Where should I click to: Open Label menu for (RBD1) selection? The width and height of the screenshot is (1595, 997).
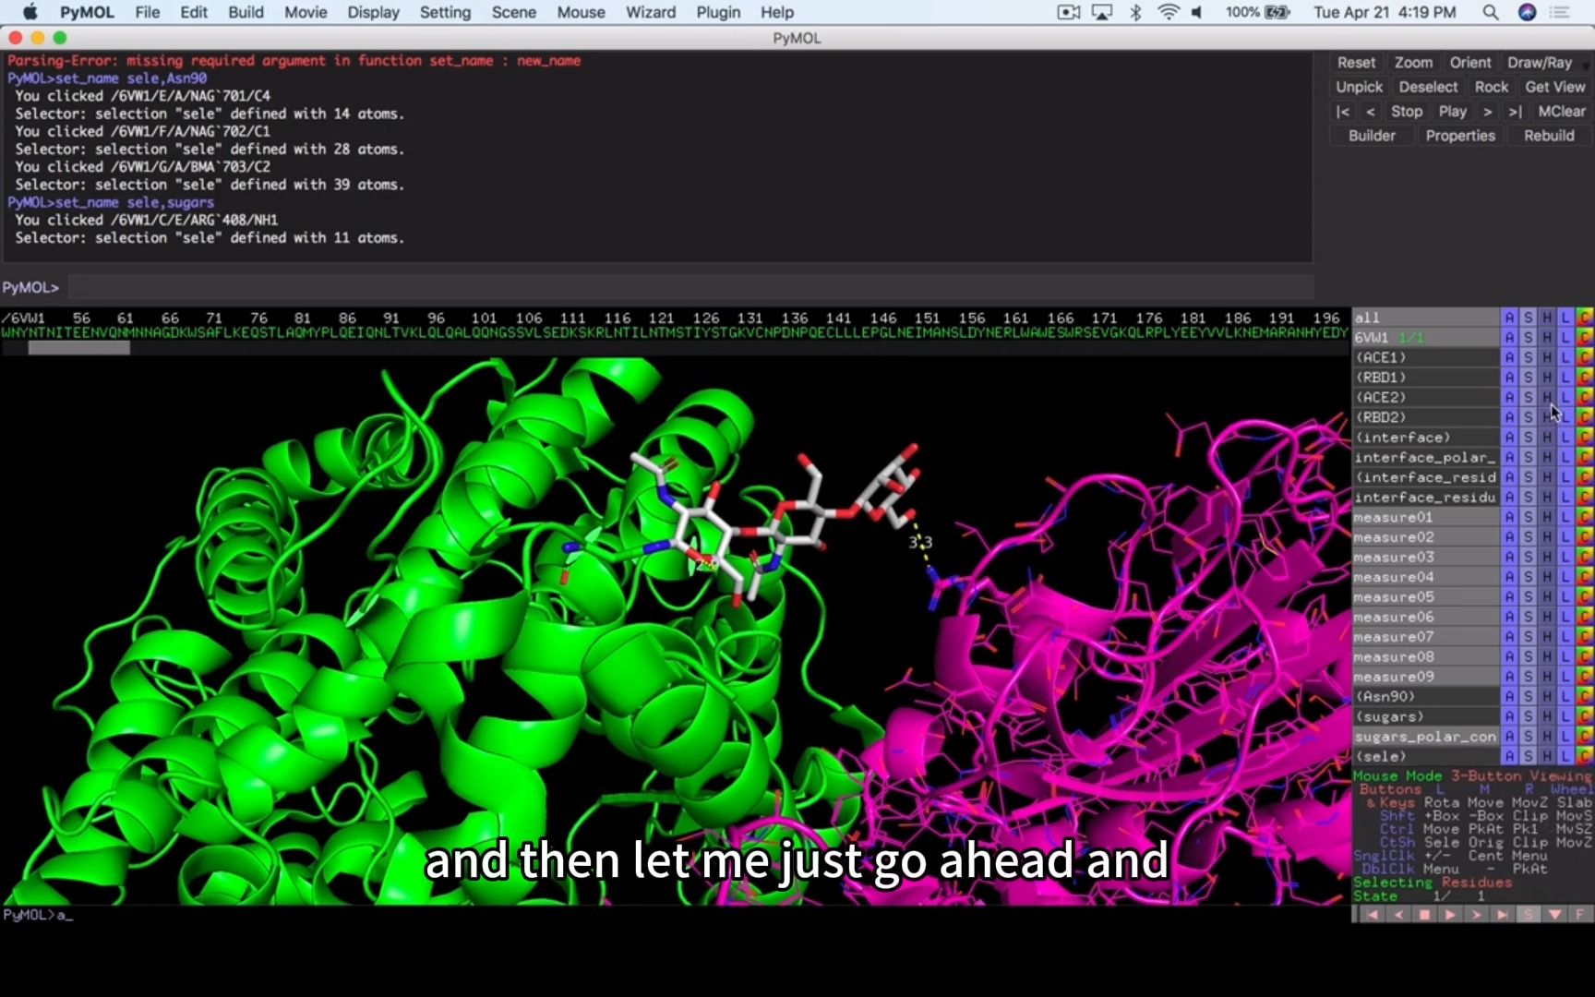click(x=1565, y=377)
